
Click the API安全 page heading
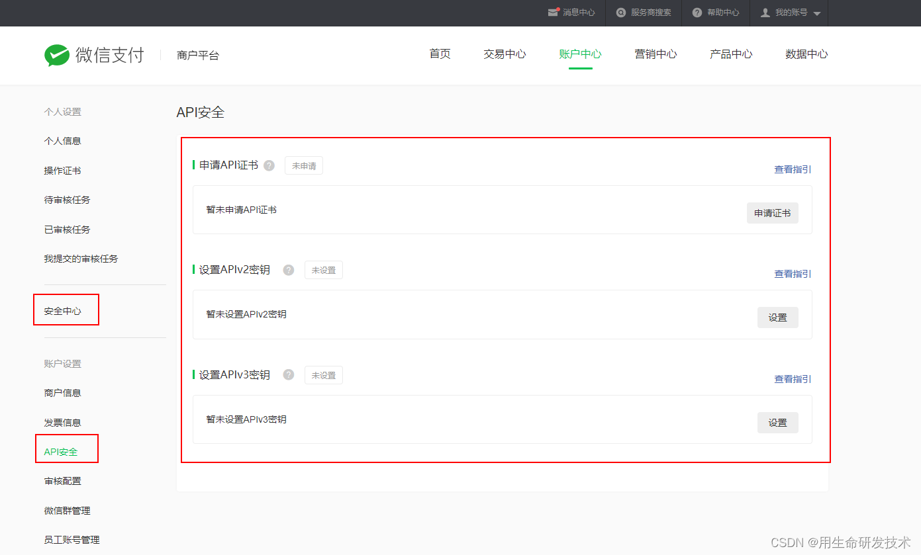[201, 112]
